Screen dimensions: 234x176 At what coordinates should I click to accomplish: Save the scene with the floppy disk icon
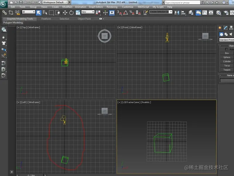pyautogui.click(x=21, y=2)
